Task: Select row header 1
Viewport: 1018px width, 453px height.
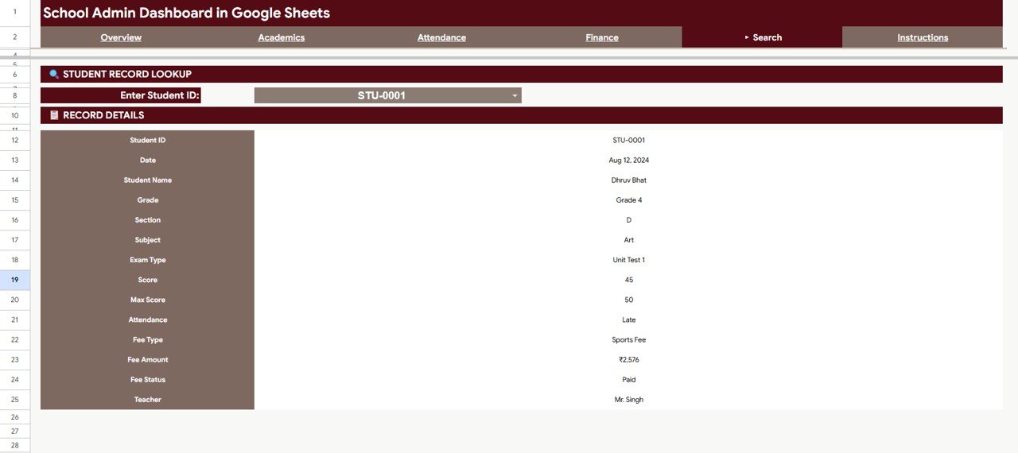Action: pyautogui.click(x=15, y=13)
